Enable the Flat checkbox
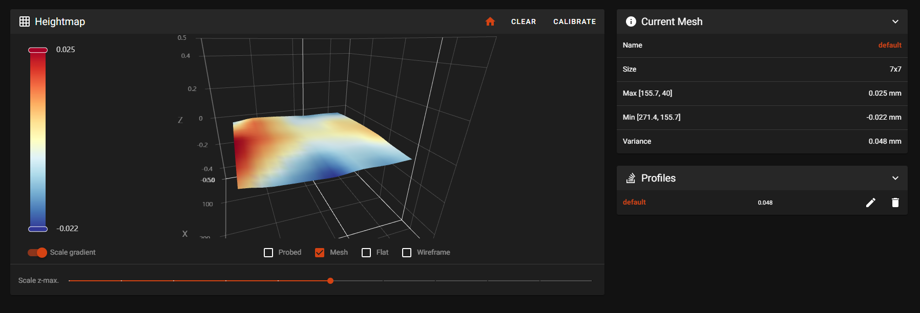This screenshot has width=920, height=313. 366,253
